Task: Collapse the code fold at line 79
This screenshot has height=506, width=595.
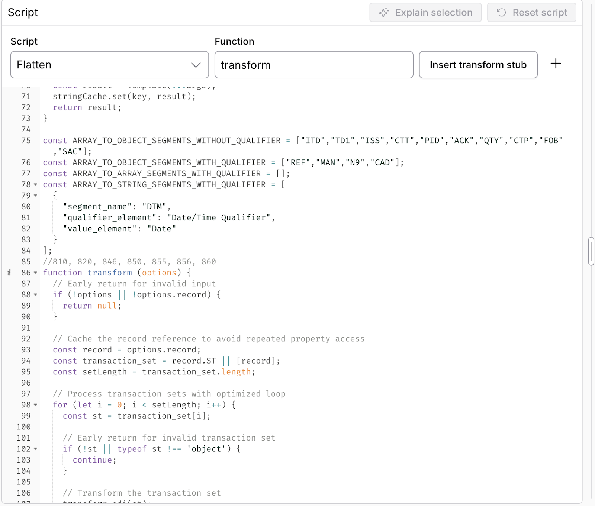Action: click(x=36, y=196)
